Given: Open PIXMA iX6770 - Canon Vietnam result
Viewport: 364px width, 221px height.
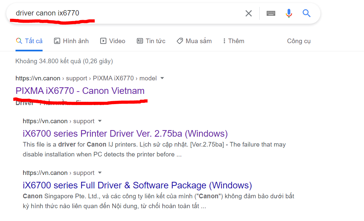Looking at the screenshot, I should pos(80,91).
